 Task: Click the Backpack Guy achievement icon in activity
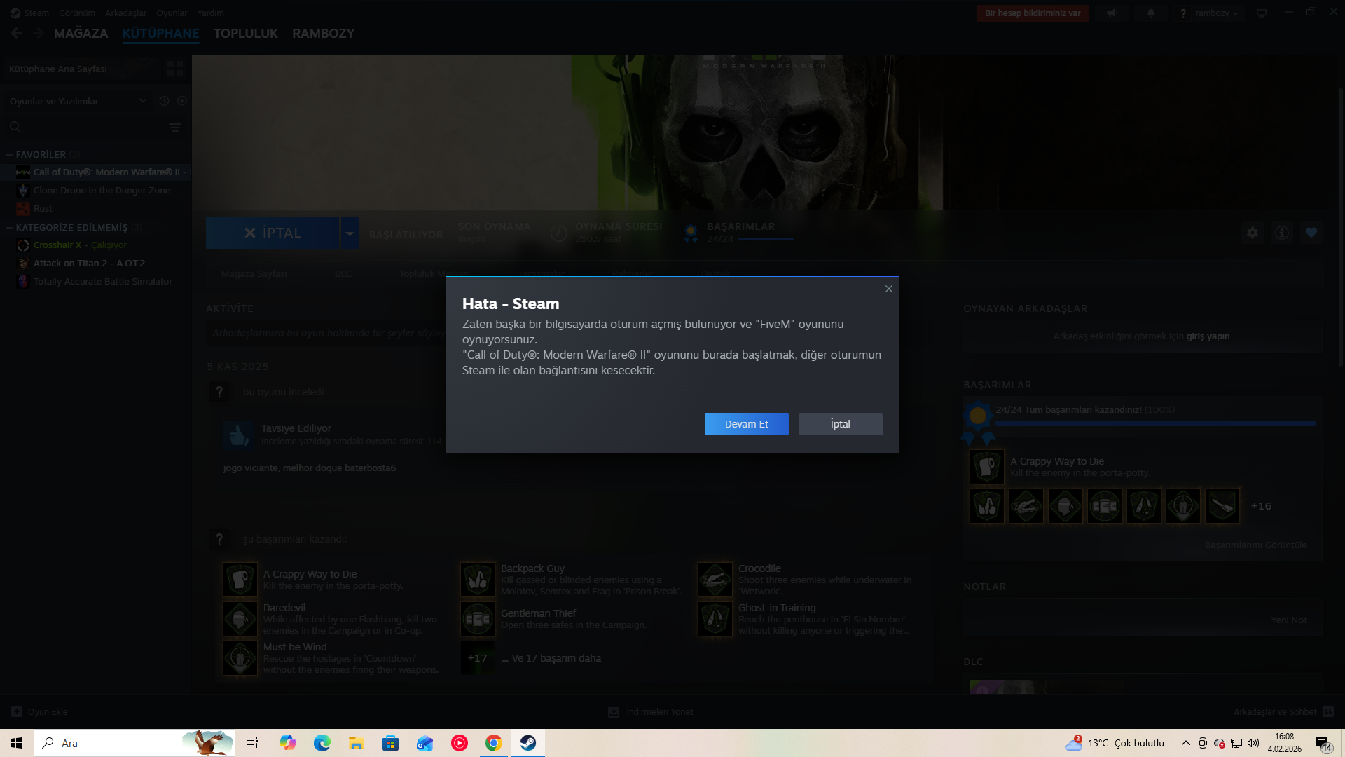478,580
